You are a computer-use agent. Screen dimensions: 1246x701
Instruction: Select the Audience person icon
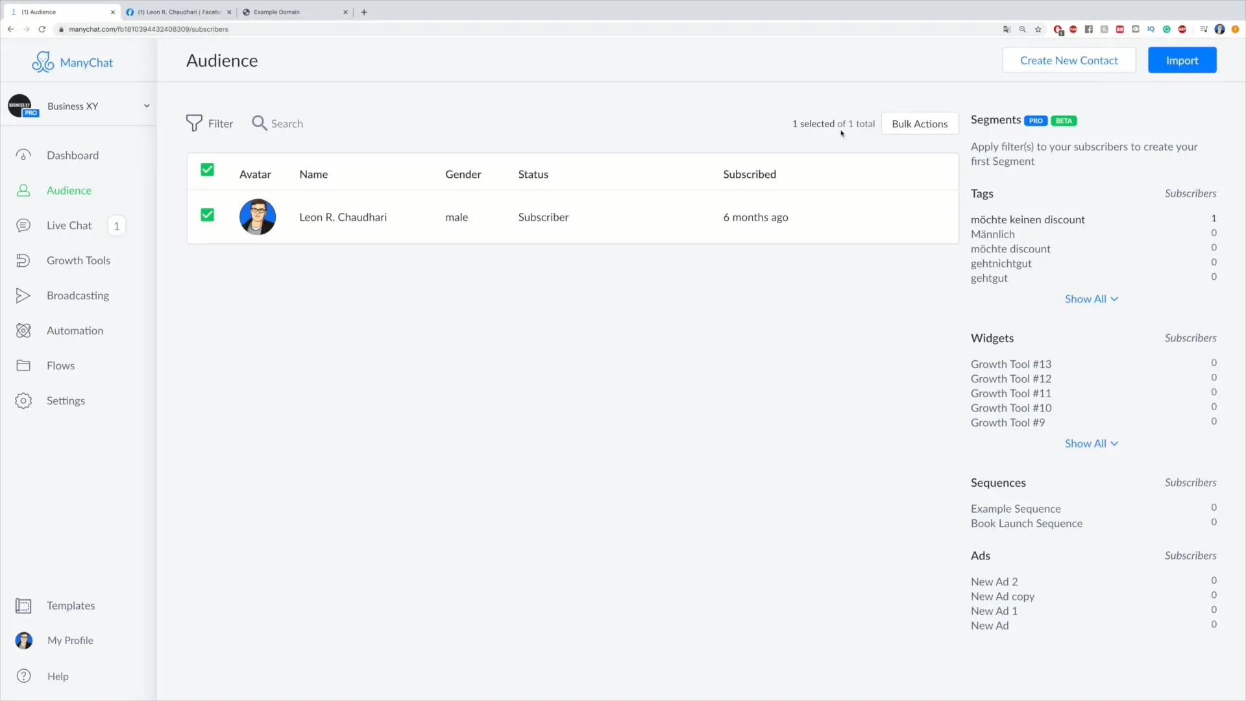click(23, 190)
